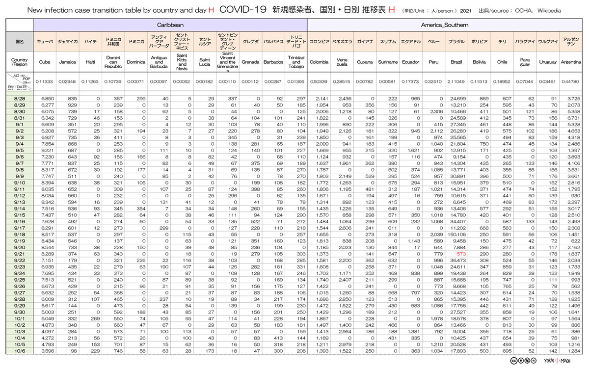Select the 'Peru' column header
This screenshot has width=589, height=368.
433,63
